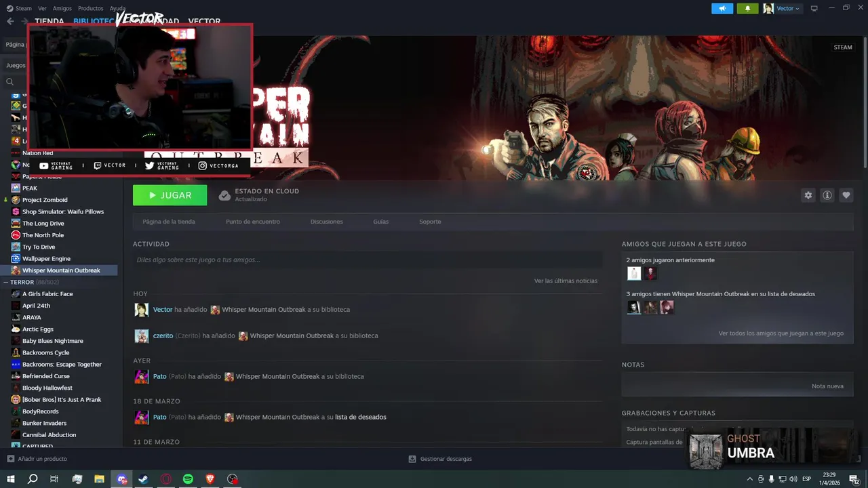Open Brave browser from the taskbar
The width and height of the screenshot is (868, 488).
pos(210,479)
